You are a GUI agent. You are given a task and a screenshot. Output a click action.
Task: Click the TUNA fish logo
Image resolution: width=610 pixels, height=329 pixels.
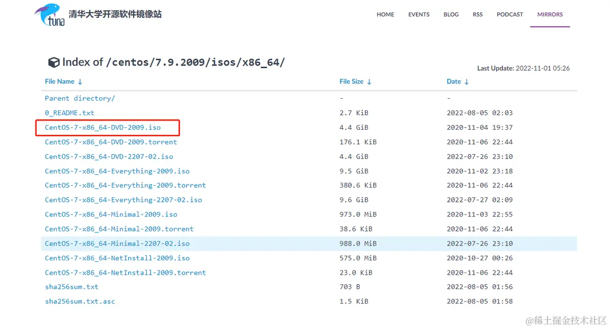pos(50,15)
